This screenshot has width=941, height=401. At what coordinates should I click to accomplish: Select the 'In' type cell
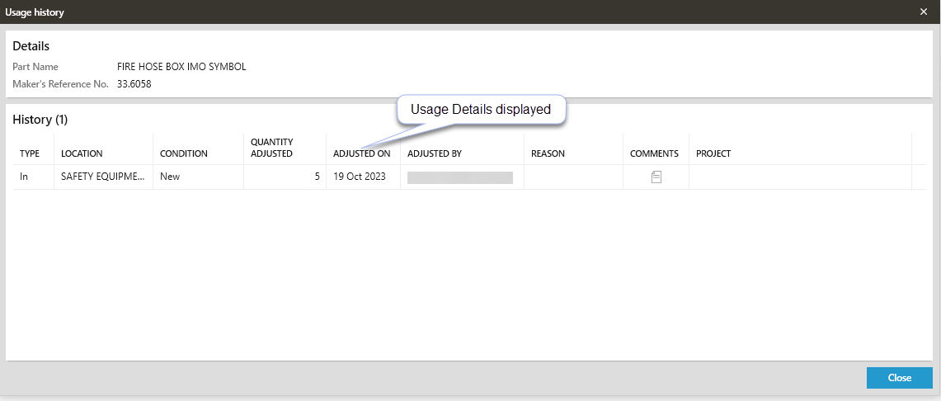25,177
